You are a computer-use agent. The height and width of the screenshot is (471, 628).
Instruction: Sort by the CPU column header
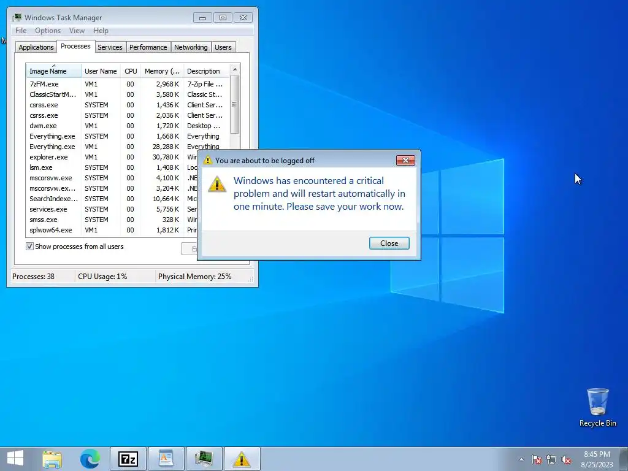pos(131,71)
